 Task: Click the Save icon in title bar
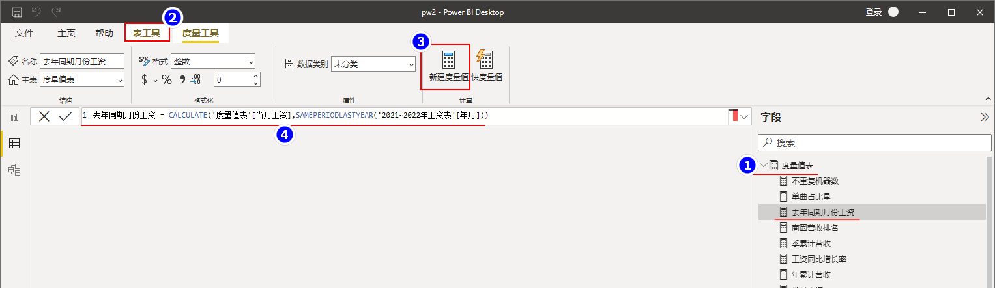click(x=17, y=12)
